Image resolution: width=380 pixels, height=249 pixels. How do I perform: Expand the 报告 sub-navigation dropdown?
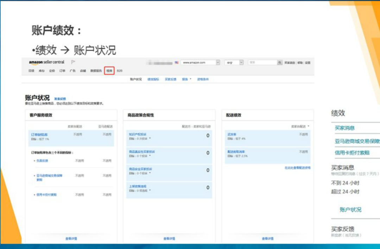(186, 79)
